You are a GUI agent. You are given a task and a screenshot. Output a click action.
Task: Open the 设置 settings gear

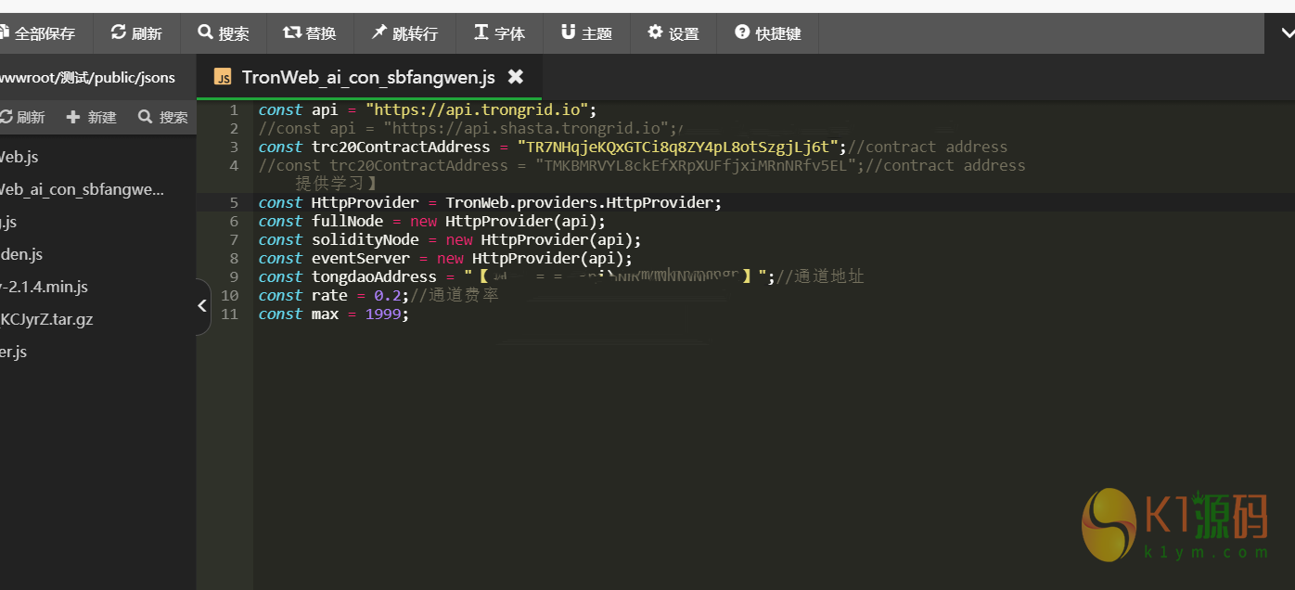coord(673,33)
